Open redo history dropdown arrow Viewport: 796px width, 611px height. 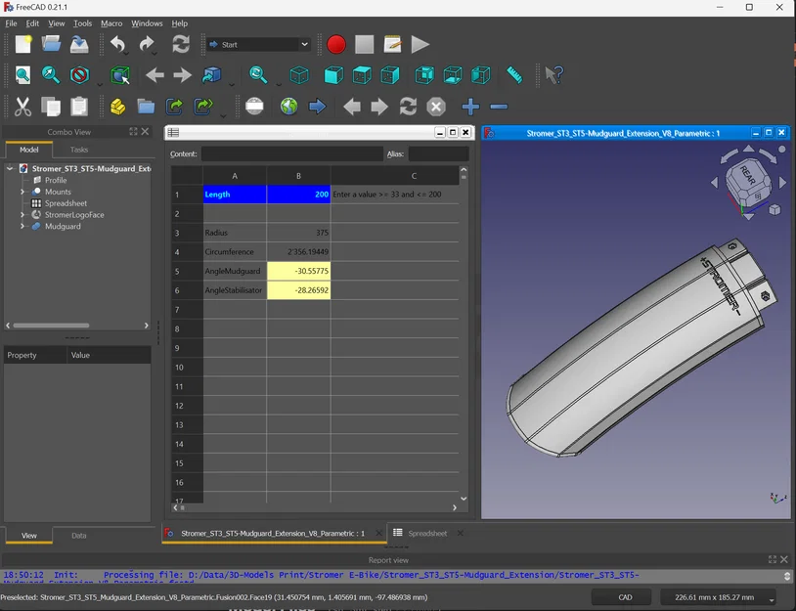click(155, 54)
